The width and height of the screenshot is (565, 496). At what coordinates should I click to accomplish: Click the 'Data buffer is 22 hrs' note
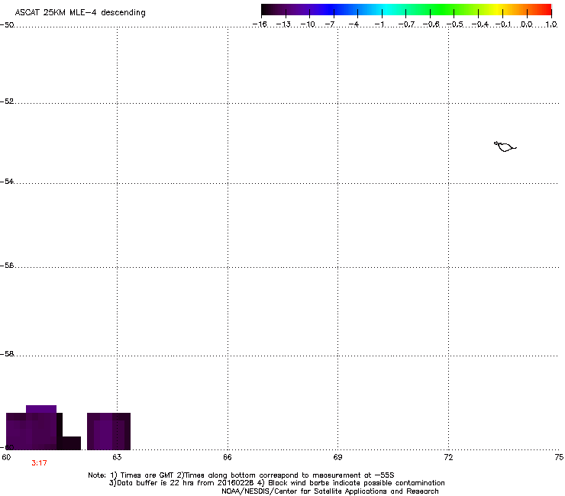tap(276, 483)
